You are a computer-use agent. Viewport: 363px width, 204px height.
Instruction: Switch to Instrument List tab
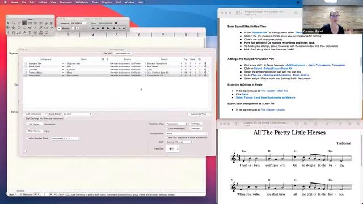[123, 53]
